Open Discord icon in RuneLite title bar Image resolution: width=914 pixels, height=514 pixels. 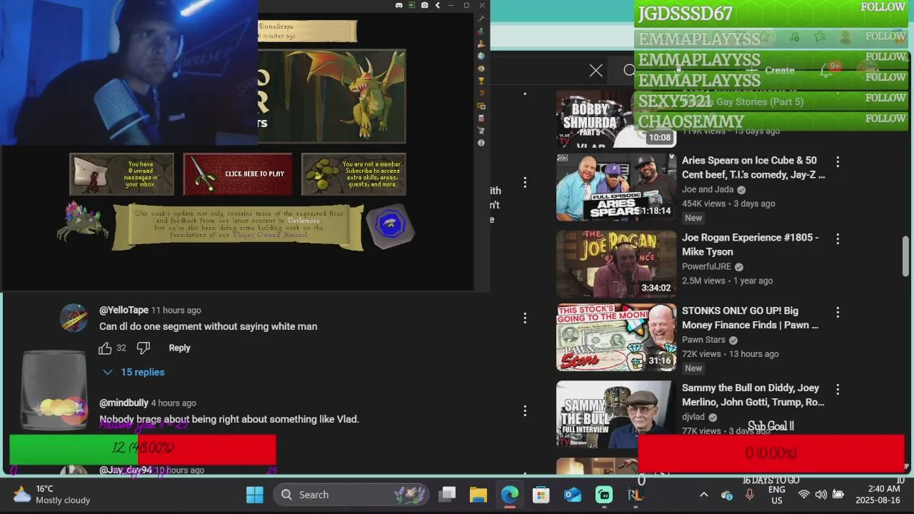[x=399, y=6]
